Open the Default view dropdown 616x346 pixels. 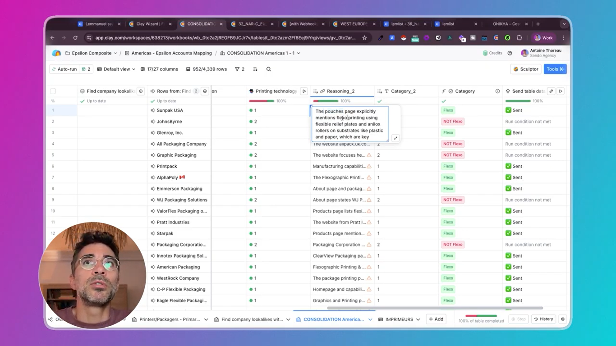116,69
